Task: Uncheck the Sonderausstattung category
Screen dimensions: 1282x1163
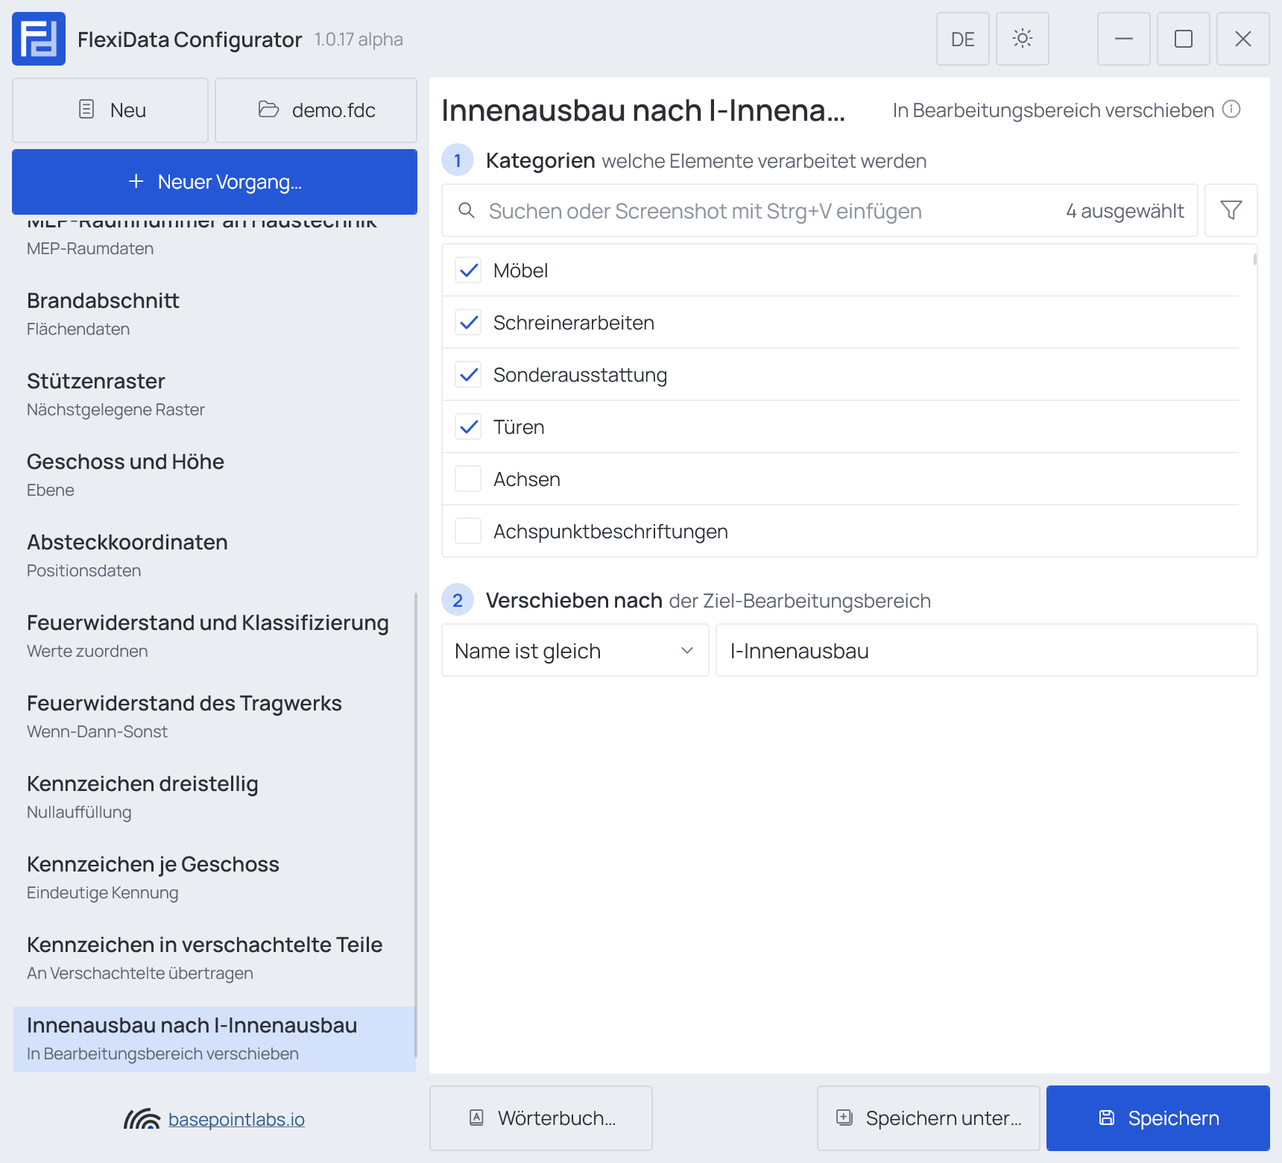Action: (x=468, y=374)
